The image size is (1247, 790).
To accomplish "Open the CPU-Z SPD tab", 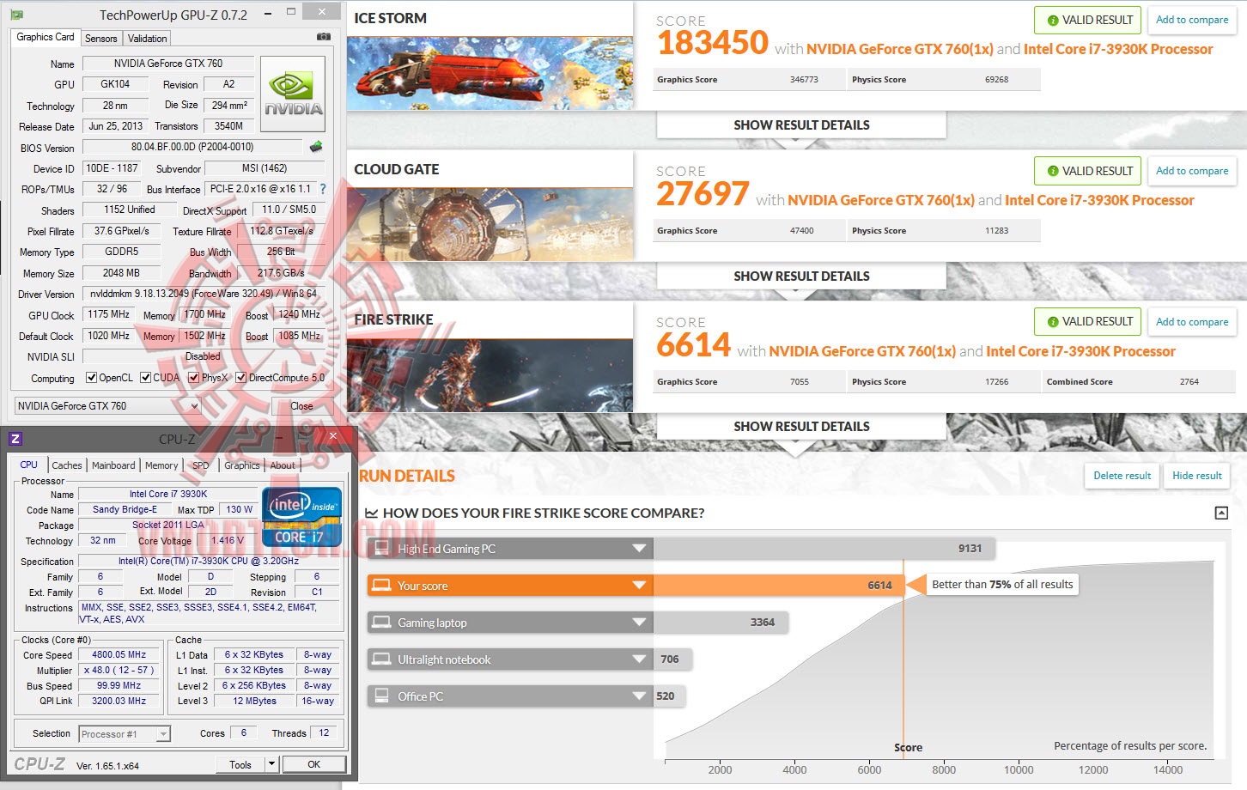I will pyautogui.click(x=200, y=465).
